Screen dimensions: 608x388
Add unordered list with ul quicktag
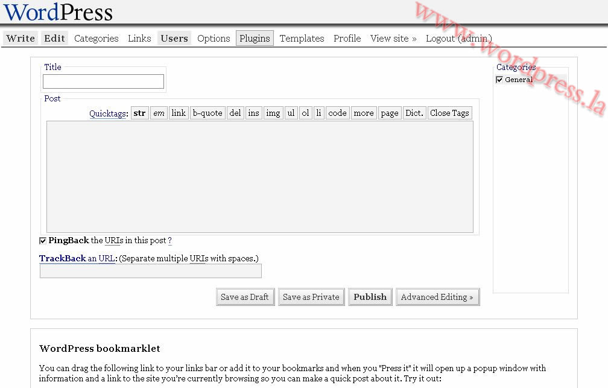click(x=291, y=113)
